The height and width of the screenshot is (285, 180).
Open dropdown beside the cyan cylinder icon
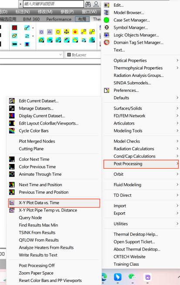pos(20,44)
